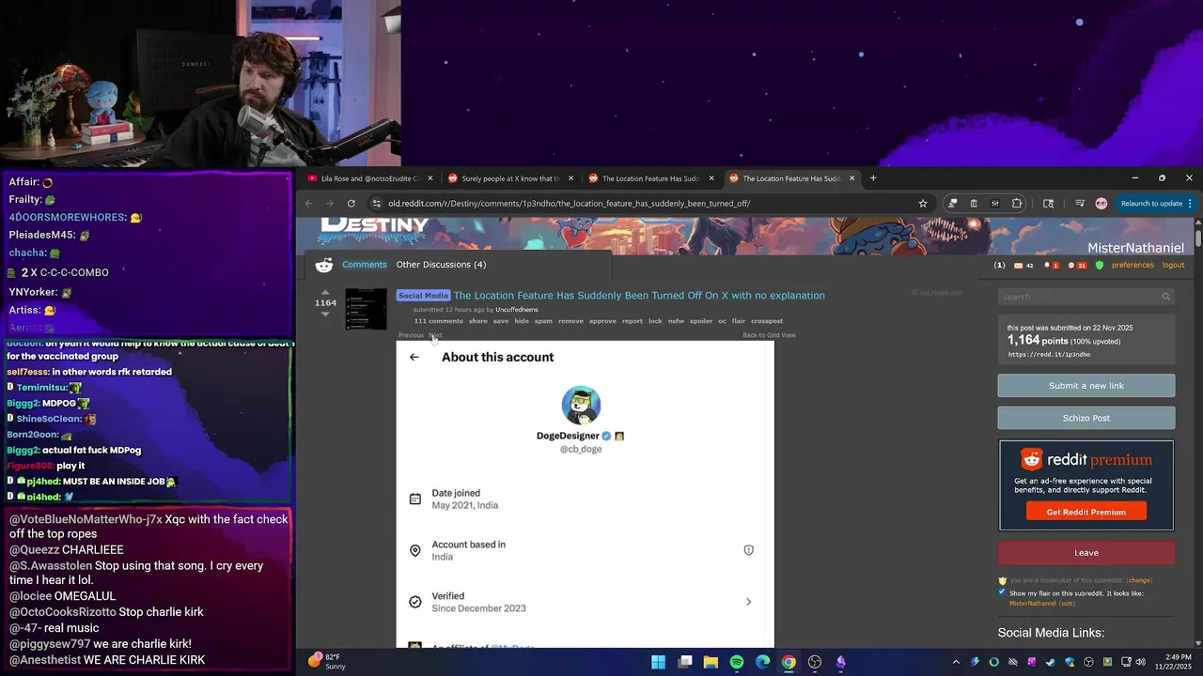Click Next above the image
The image size is (1203, 676).
pos(435,335)
